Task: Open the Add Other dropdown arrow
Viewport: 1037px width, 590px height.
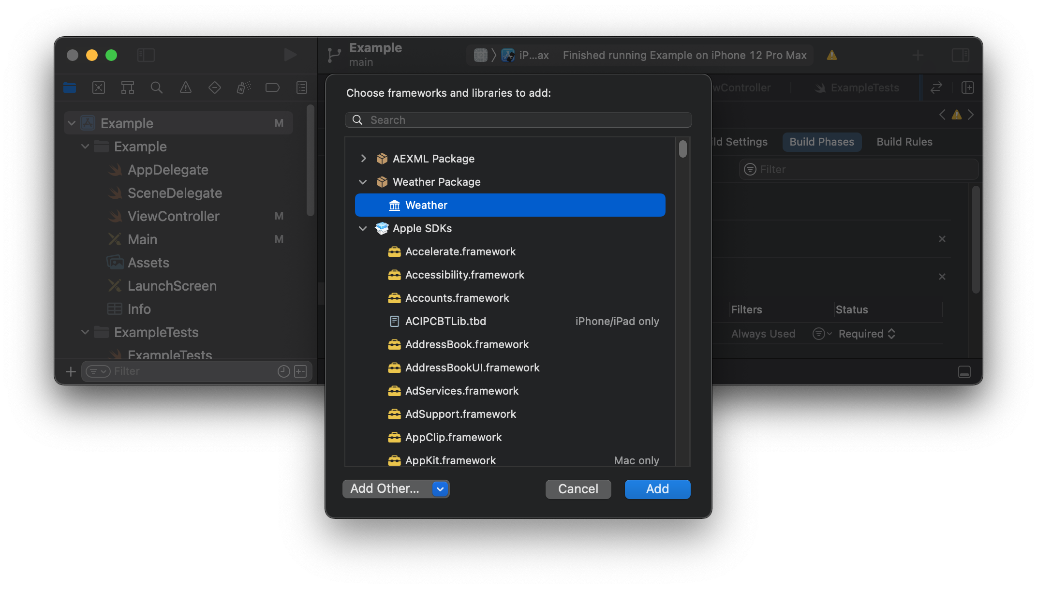Action: (440, 489)
